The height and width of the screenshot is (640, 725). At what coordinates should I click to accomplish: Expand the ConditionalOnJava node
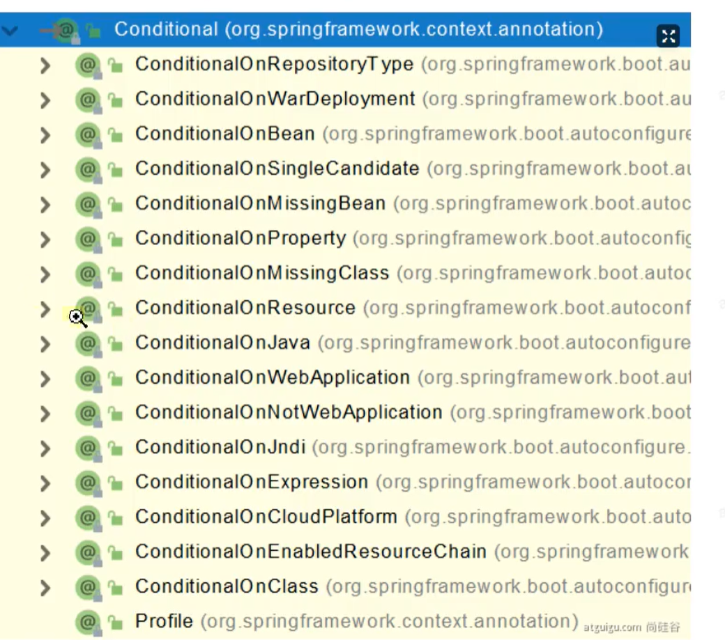tap(45, 344)
